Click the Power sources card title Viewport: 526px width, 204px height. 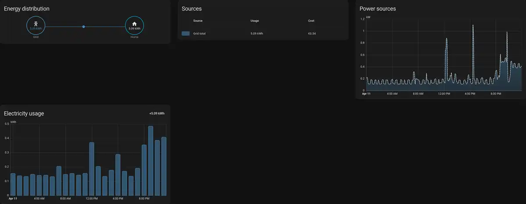[x=377, y=9]
